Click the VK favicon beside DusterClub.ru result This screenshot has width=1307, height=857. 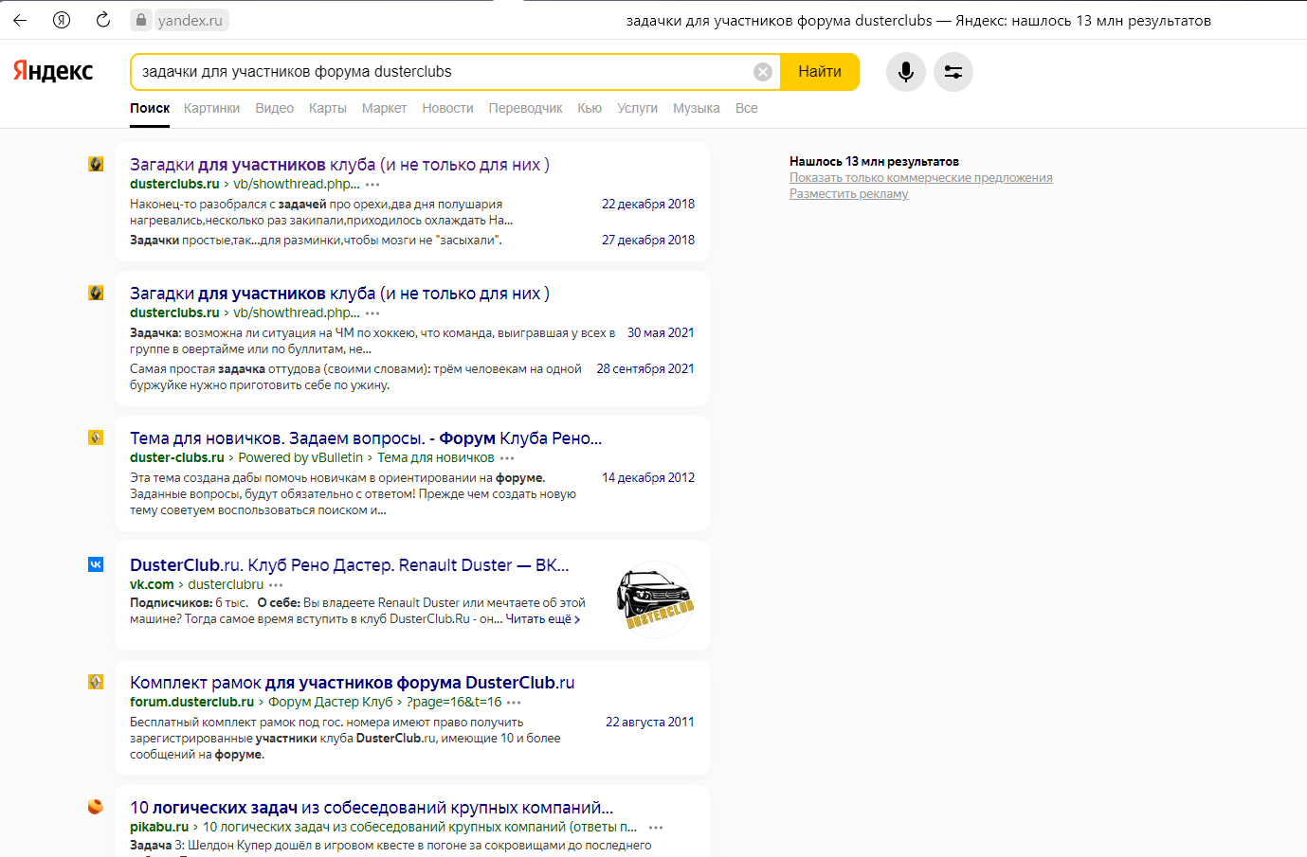pos(96,564)
